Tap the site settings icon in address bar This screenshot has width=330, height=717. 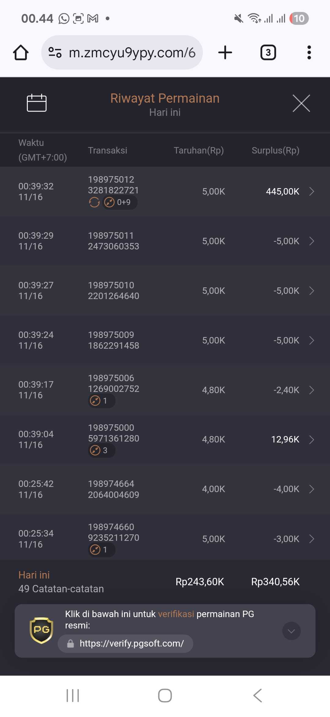click(55, 52)
